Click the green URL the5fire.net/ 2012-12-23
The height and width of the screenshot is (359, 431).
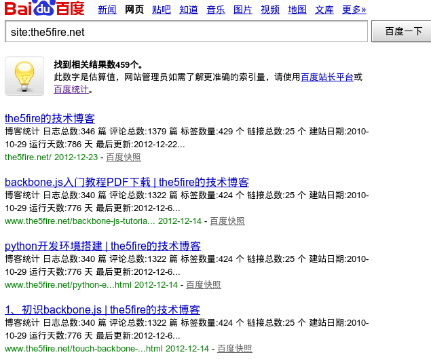pos(51,157)
